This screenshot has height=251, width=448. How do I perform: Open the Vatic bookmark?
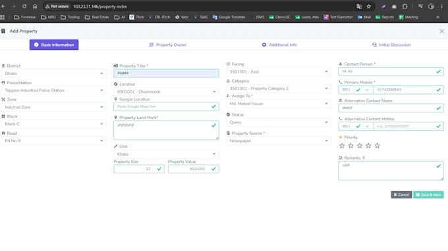pyautogui.click(x=182, y=17)
